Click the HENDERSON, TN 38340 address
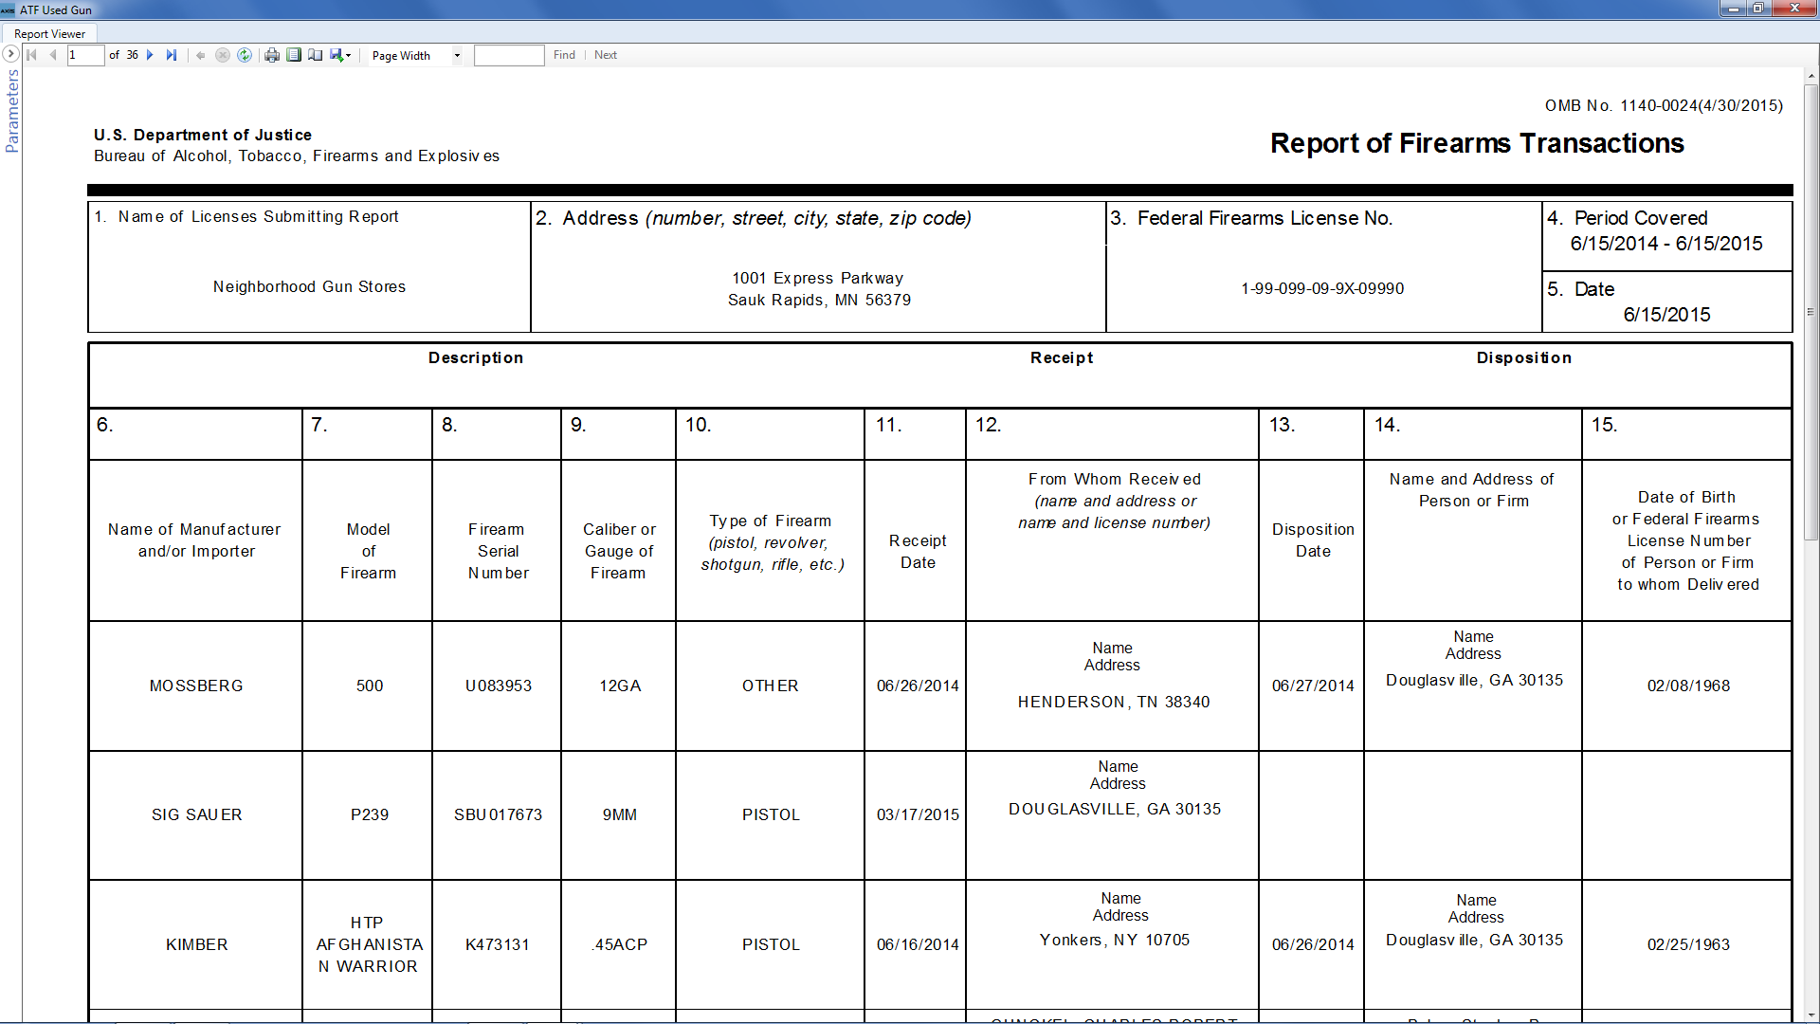Screen dimensions: 1820x1024 pos(1114,702)
